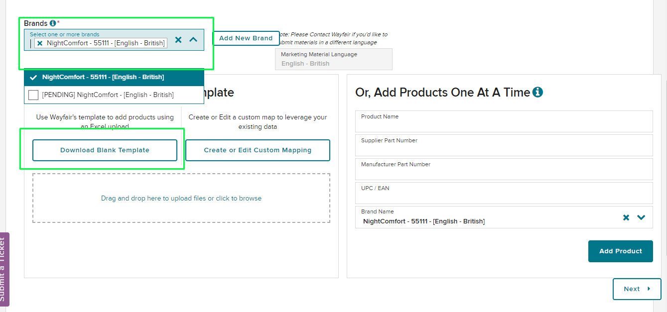Click Create or Edit Custom Mapping
This screenshot has width=667, height=312.
click(x=258, y=150)
